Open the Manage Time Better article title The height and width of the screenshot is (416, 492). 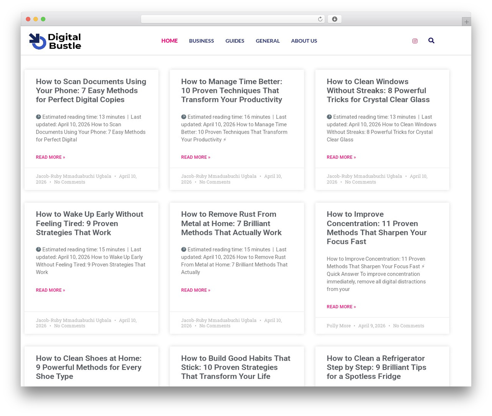pyautogui.click(x=232, y=91)
